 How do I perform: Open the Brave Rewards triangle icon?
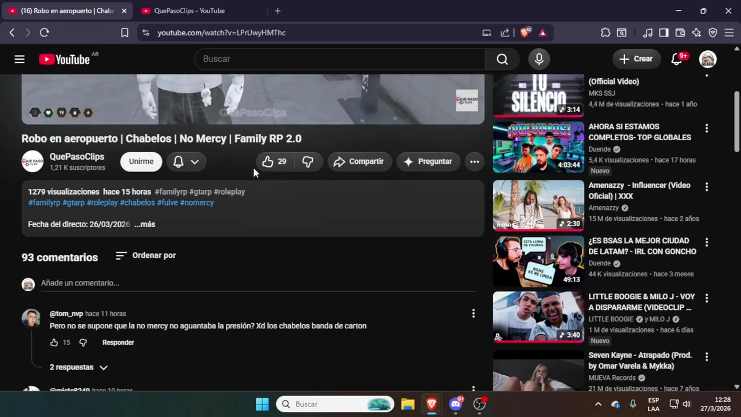[x=542, y=33]
